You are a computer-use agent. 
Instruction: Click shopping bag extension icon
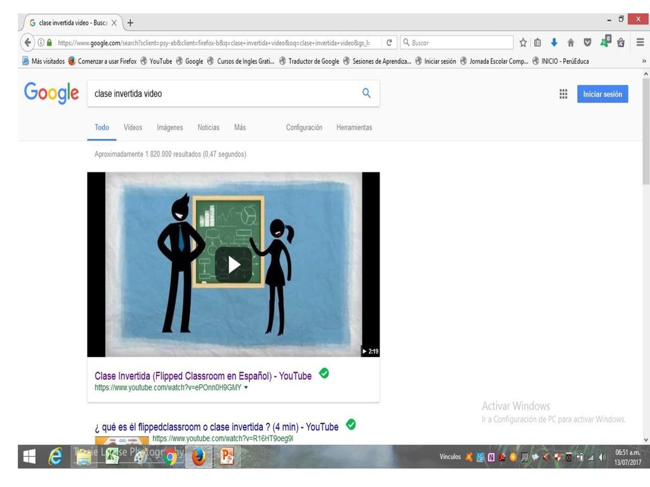(x=621, y=42)
